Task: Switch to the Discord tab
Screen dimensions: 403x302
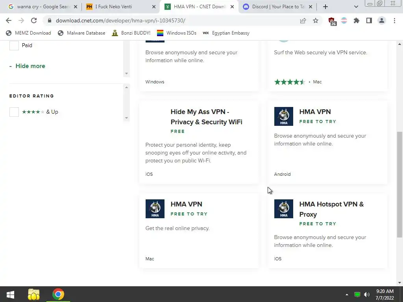Action: point(277,7)
